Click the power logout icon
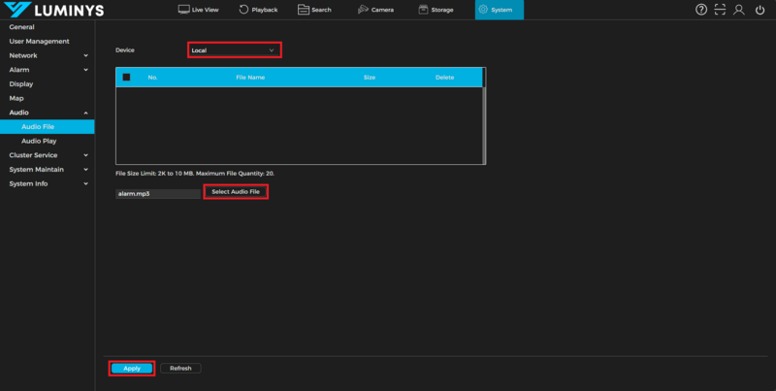This screenshot has width=776, height=391. pyautogui.click(x=757, y=10)
